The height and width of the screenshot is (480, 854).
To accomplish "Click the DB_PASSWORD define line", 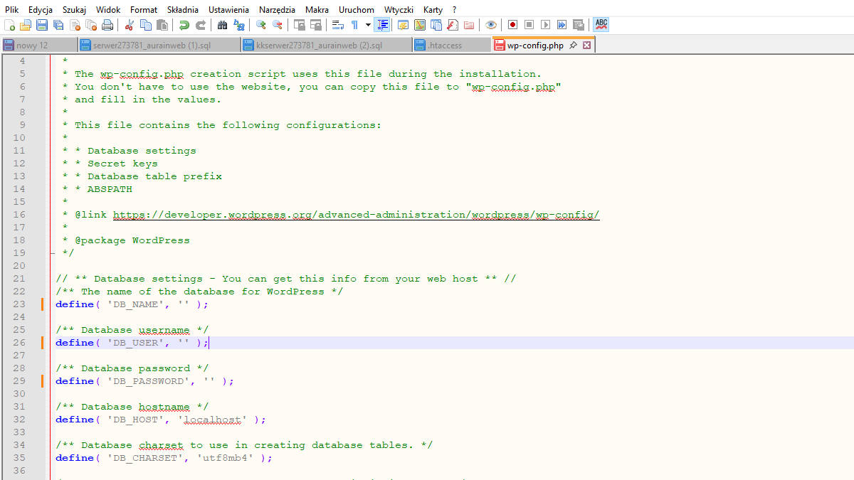I will (x=144, y=381).
